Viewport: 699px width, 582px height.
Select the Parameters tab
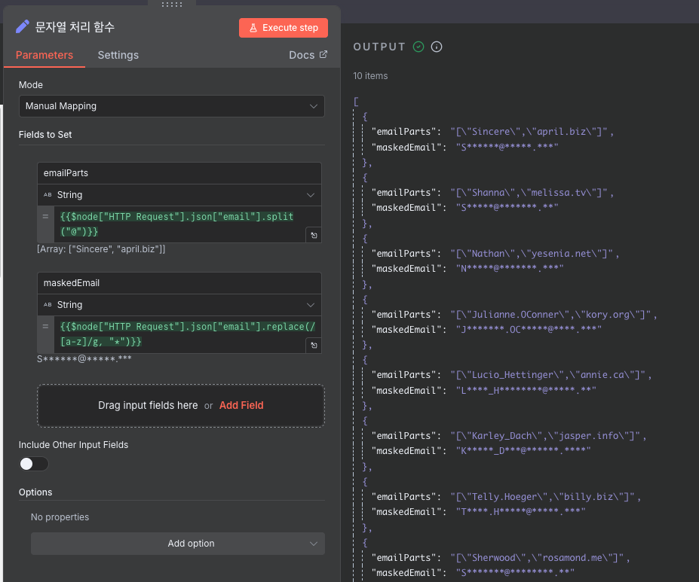(44, 55)
